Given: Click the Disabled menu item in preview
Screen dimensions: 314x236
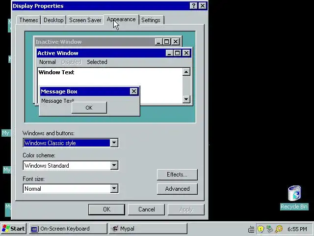Looking at the screenshot, I should coord(71,62).
